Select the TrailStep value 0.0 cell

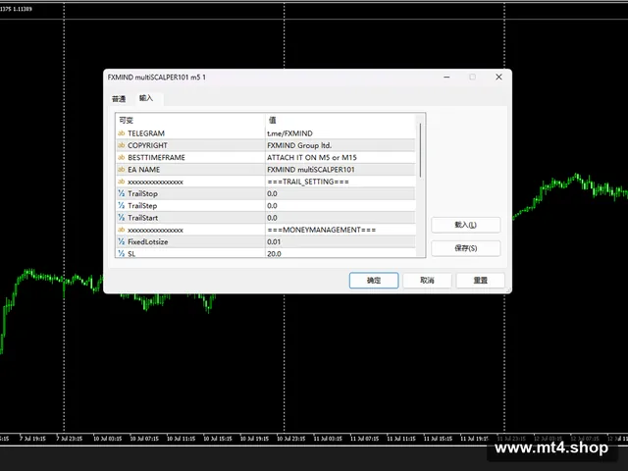pyautogui.click(x=340, y=205)
